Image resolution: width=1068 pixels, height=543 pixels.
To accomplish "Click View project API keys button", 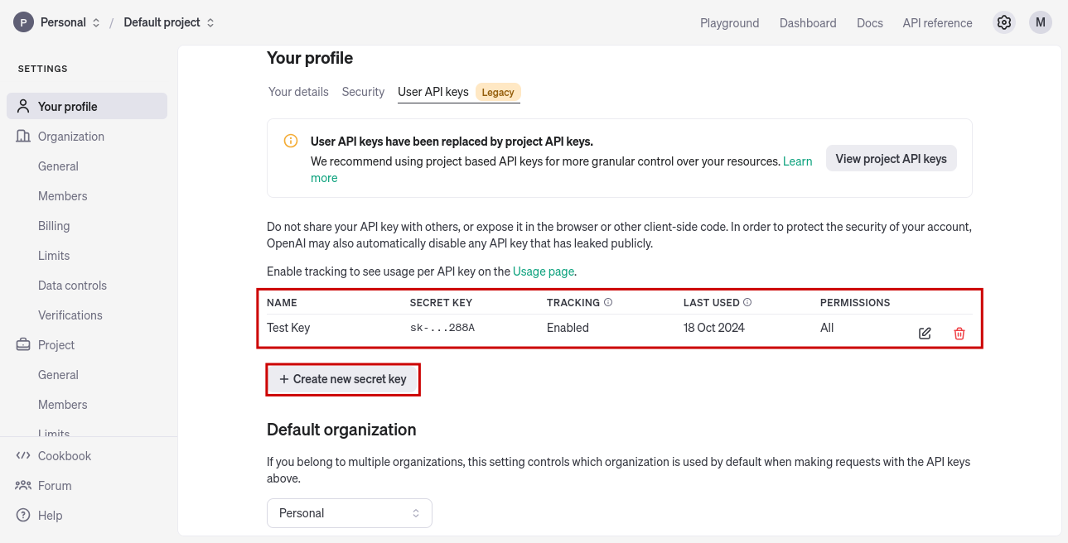I will (891, 159).
